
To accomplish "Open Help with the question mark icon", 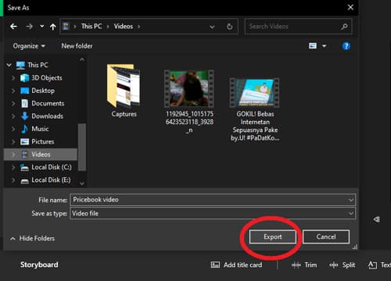I will tap(346, 46).
